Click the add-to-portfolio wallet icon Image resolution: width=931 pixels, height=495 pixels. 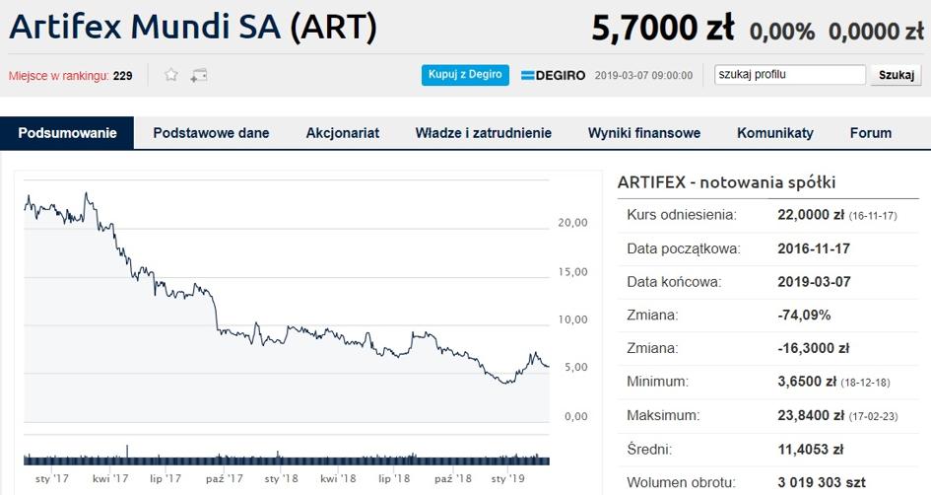click(198, 76)
